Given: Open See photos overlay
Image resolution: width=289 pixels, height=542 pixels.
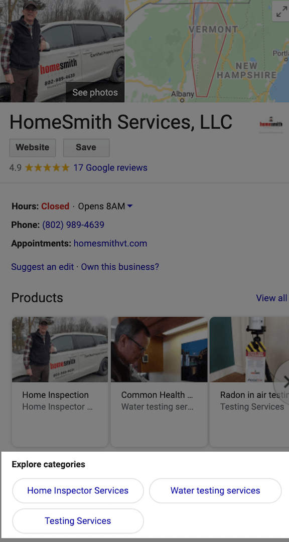Looking at the screenshot, I should pyautogui.click(x=95, y=92).
